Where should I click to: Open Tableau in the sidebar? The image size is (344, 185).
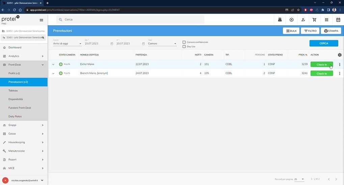pos(13,90)
